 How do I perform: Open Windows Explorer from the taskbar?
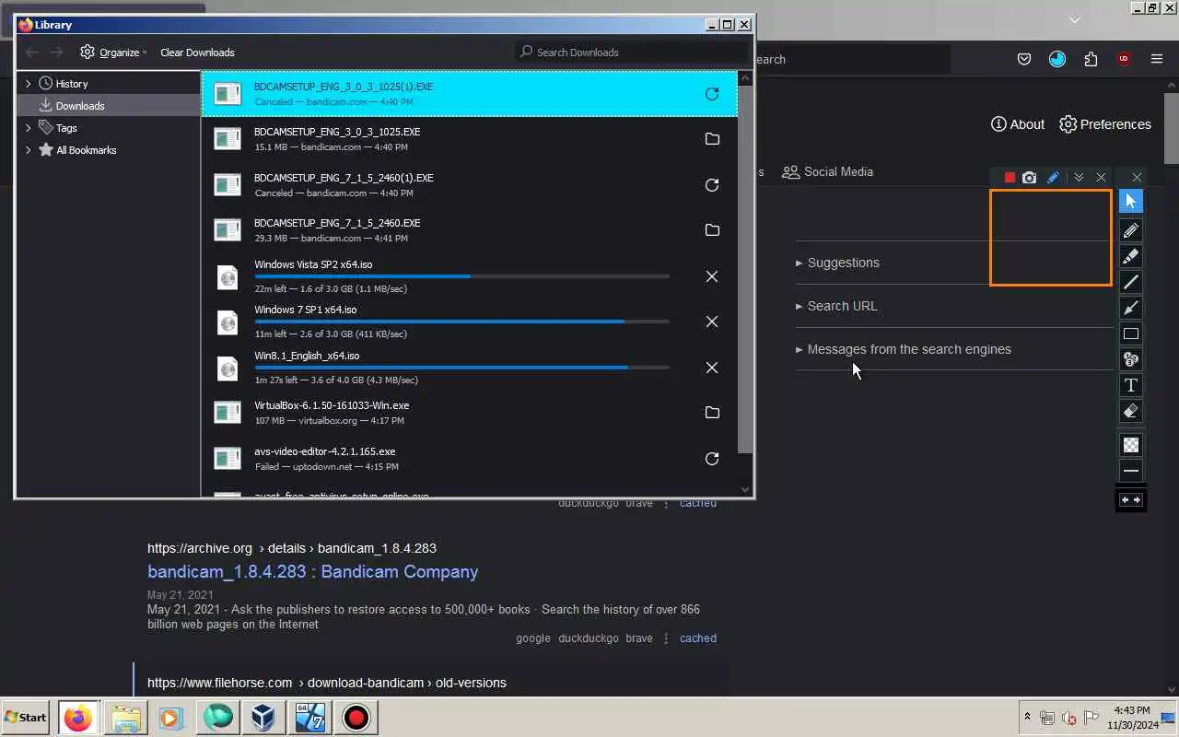pyautogui.click(x=125, y=718)
